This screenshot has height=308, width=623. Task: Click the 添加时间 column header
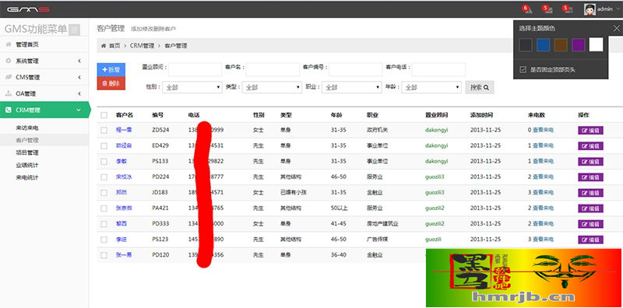pyautogui.click(x=481, y=115)
